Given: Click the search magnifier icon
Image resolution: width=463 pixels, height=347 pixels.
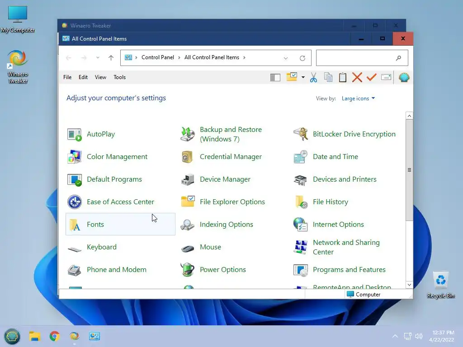Looking at the screenshot, I should 398,58.
